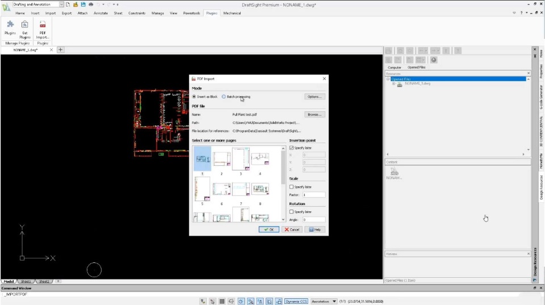The height and width of the screenshot is (305, 545).
Task: Expand the NONAME_1.dwg tree node
Action: coord(393,83)
